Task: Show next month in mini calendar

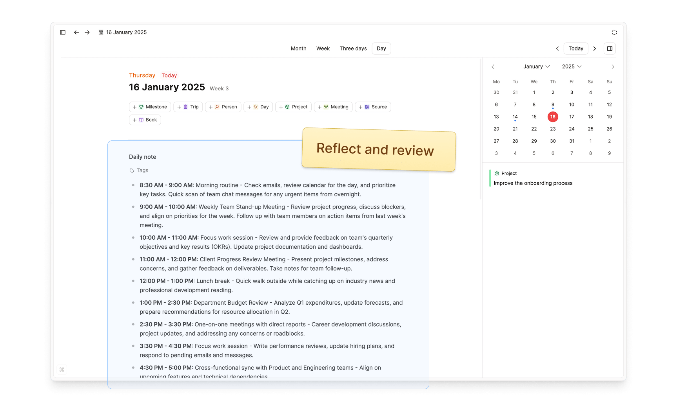Action: click(x=613, y=66)
